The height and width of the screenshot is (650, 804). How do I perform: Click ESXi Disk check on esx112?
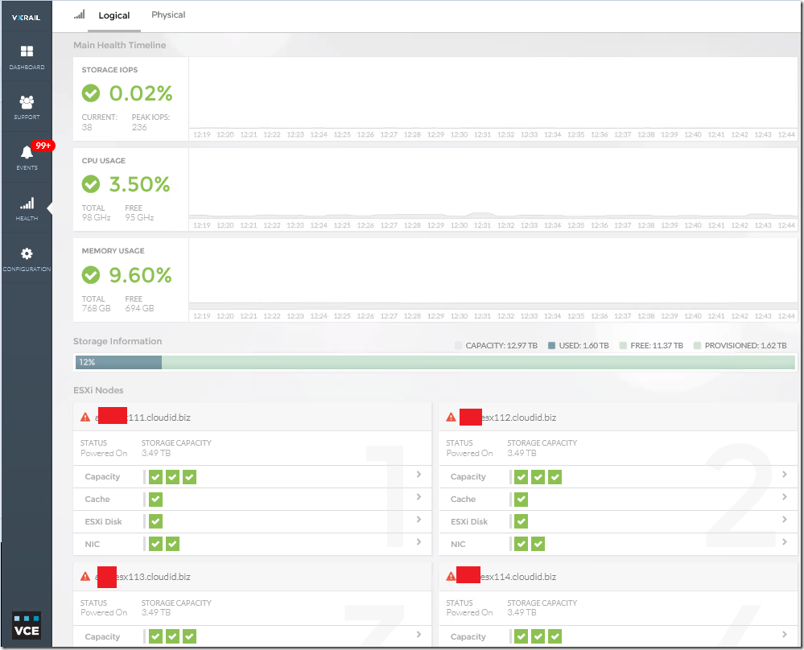point(522,522)
